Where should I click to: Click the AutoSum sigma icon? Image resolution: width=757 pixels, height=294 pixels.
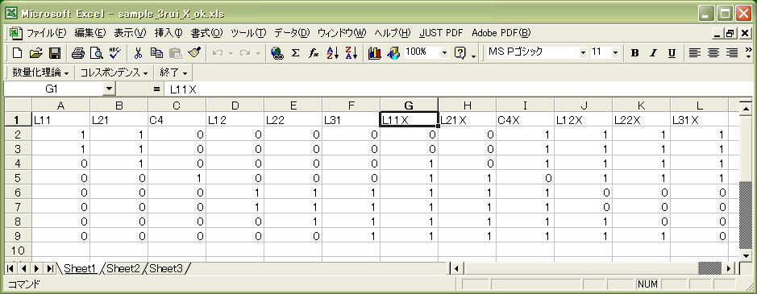(295, 53)
